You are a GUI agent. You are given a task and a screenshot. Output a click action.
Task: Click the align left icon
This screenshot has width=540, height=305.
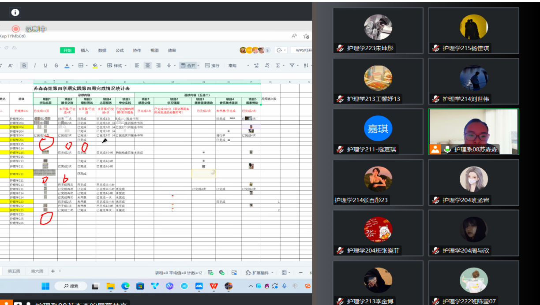(x=137, y=66)
